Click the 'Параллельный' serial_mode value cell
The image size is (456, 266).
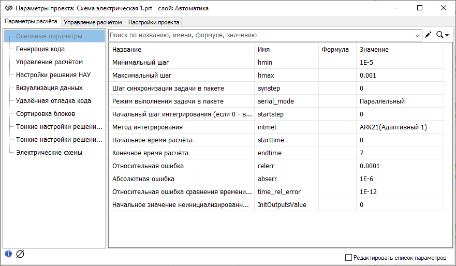tap(382, 101)
